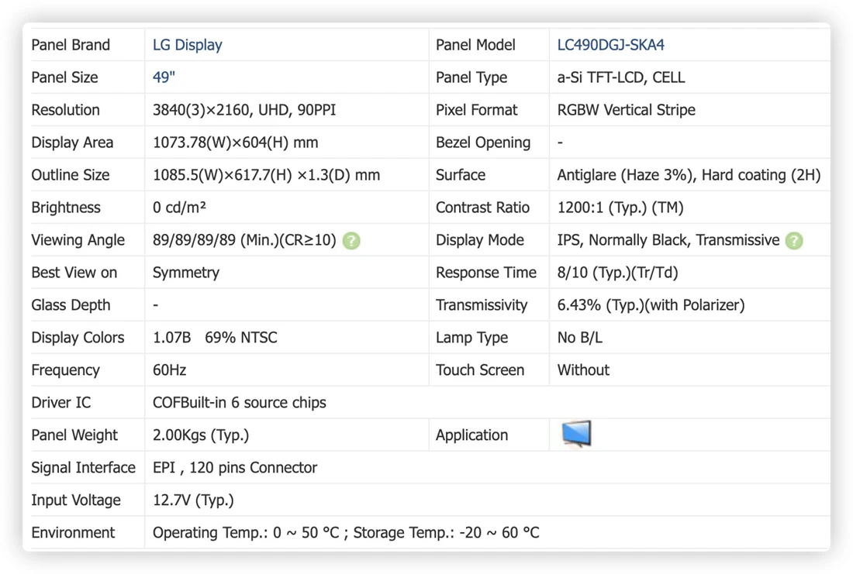Click the "Panel Model" label
853x574 pixels.
click(x=475, y=45)
